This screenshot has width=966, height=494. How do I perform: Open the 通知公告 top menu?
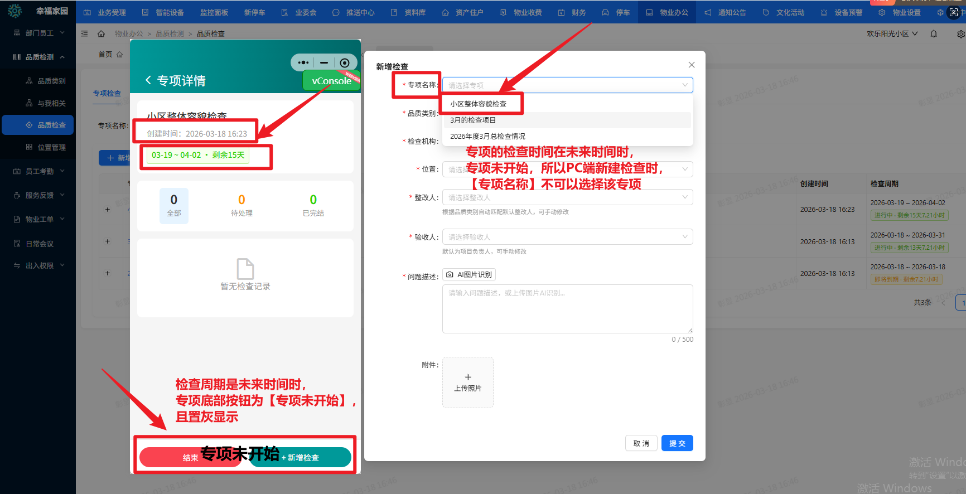[x=725, y=12]
